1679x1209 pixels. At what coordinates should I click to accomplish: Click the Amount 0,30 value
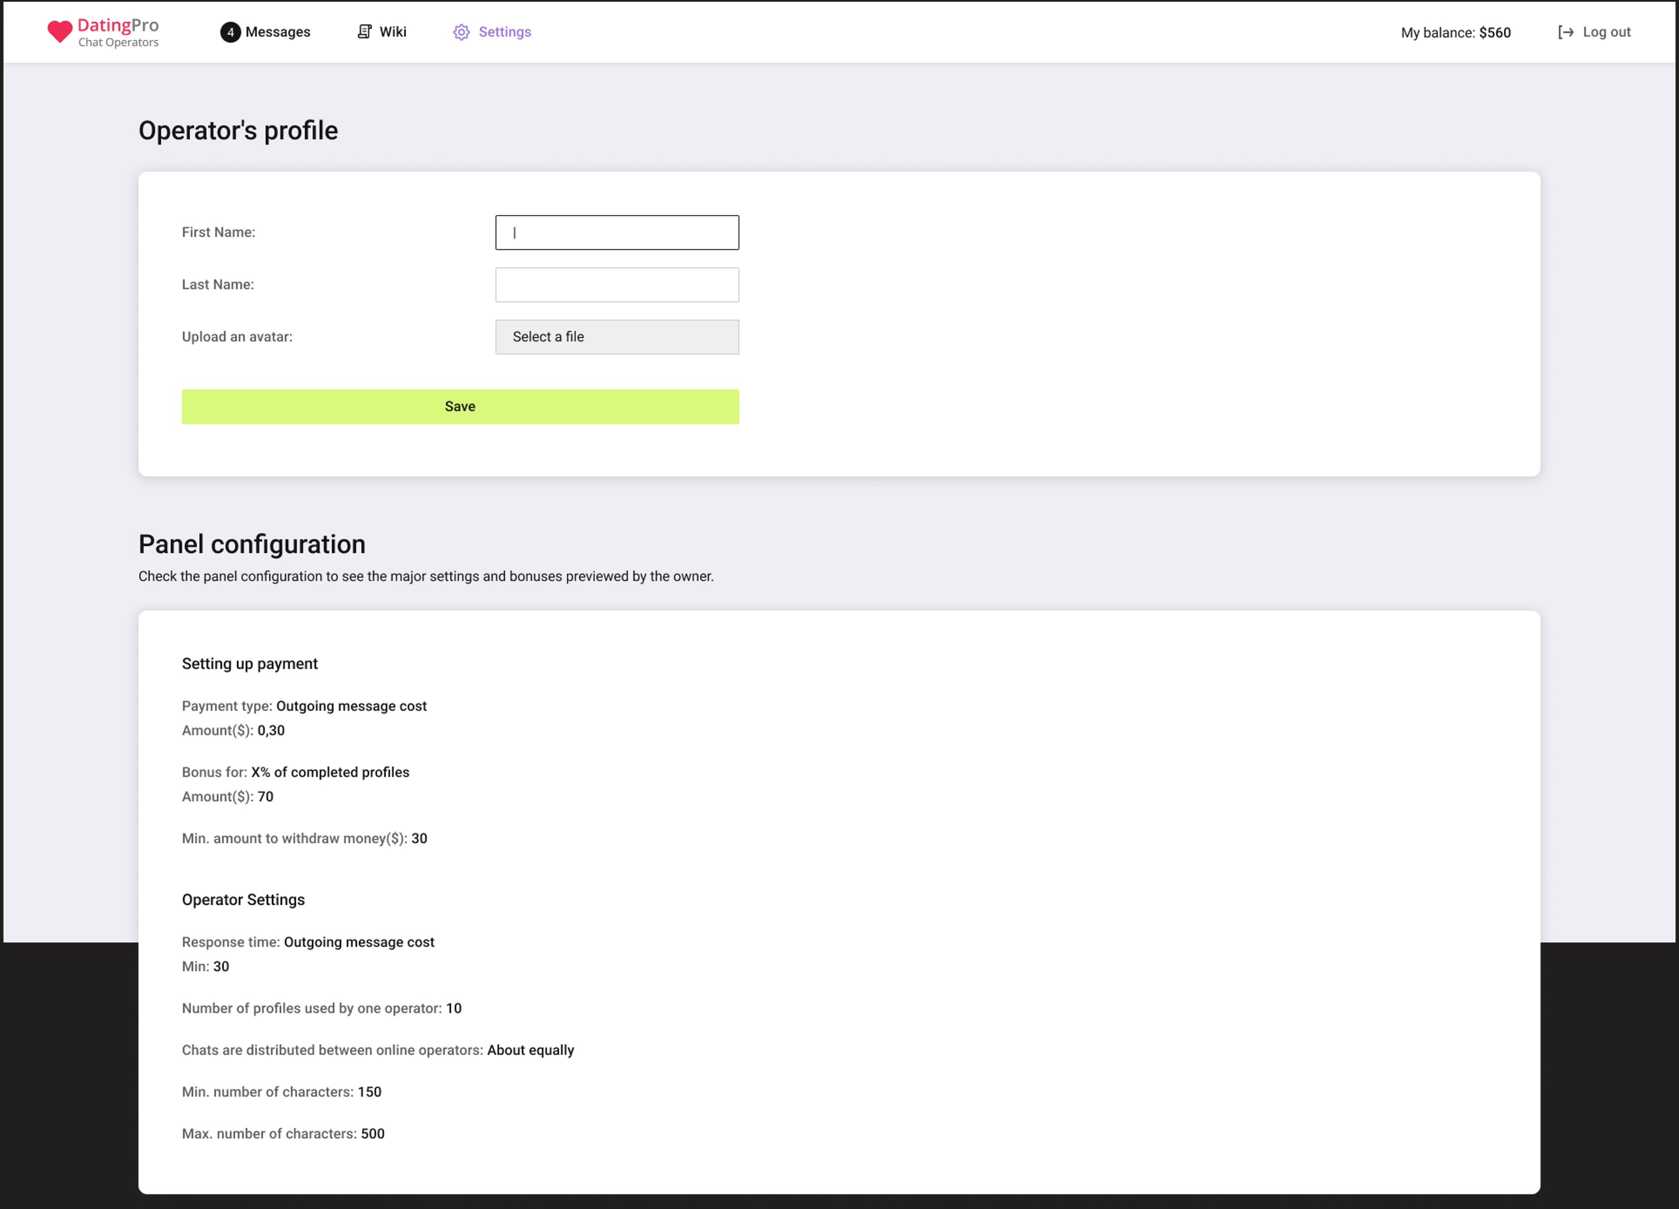coord(271,730)
